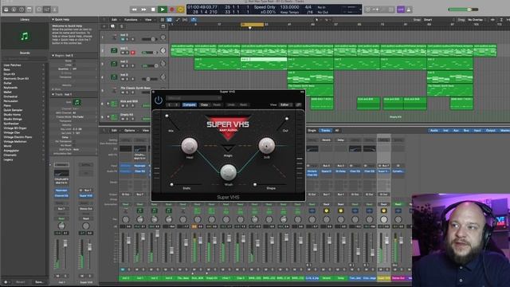This screenshot has width=510, height=287.
Task: Select Electronic Drum Kit in Library
Action: coord(16,79)
